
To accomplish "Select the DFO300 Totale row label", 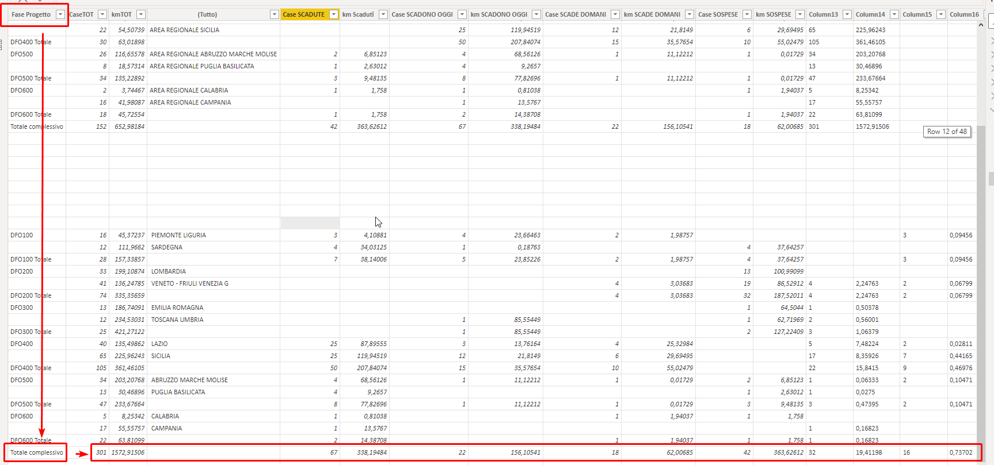I will pyautogui.click(x=37, y=332).
